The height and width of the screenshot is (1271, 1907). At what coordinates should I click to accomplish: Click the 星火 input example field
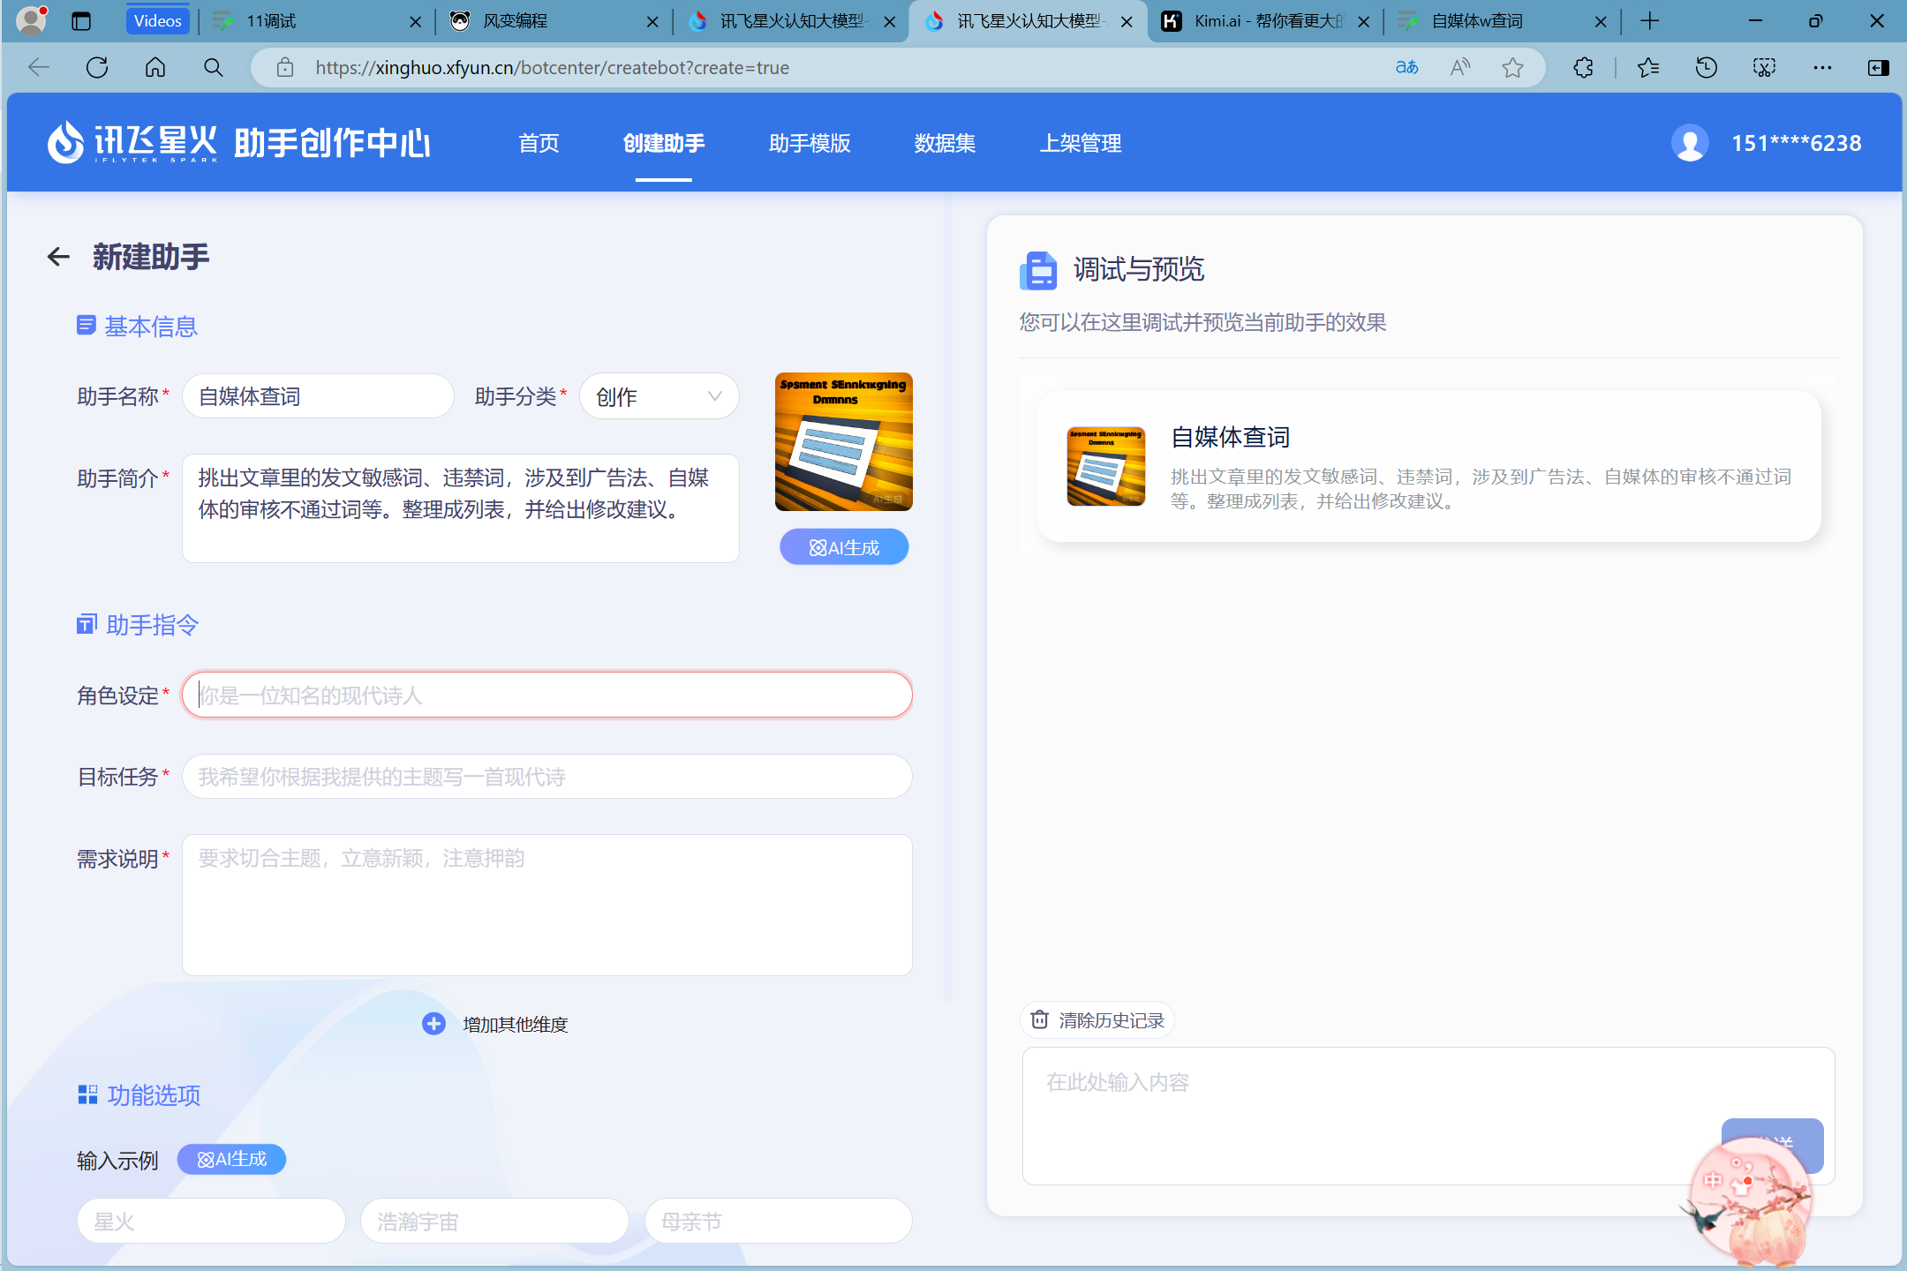tap(211, 1221)
